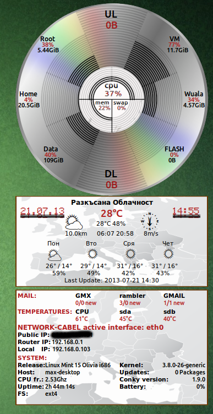Click the Пон forecast partly cloudy icon
Image resolution: width=213 pixels, height=414 pixels.
click(x=54, y=255)
